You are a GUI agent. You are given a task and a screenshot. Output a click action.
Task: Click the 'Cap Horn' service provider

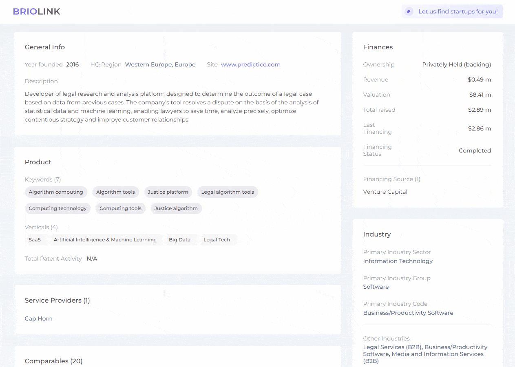click(38, 318)
